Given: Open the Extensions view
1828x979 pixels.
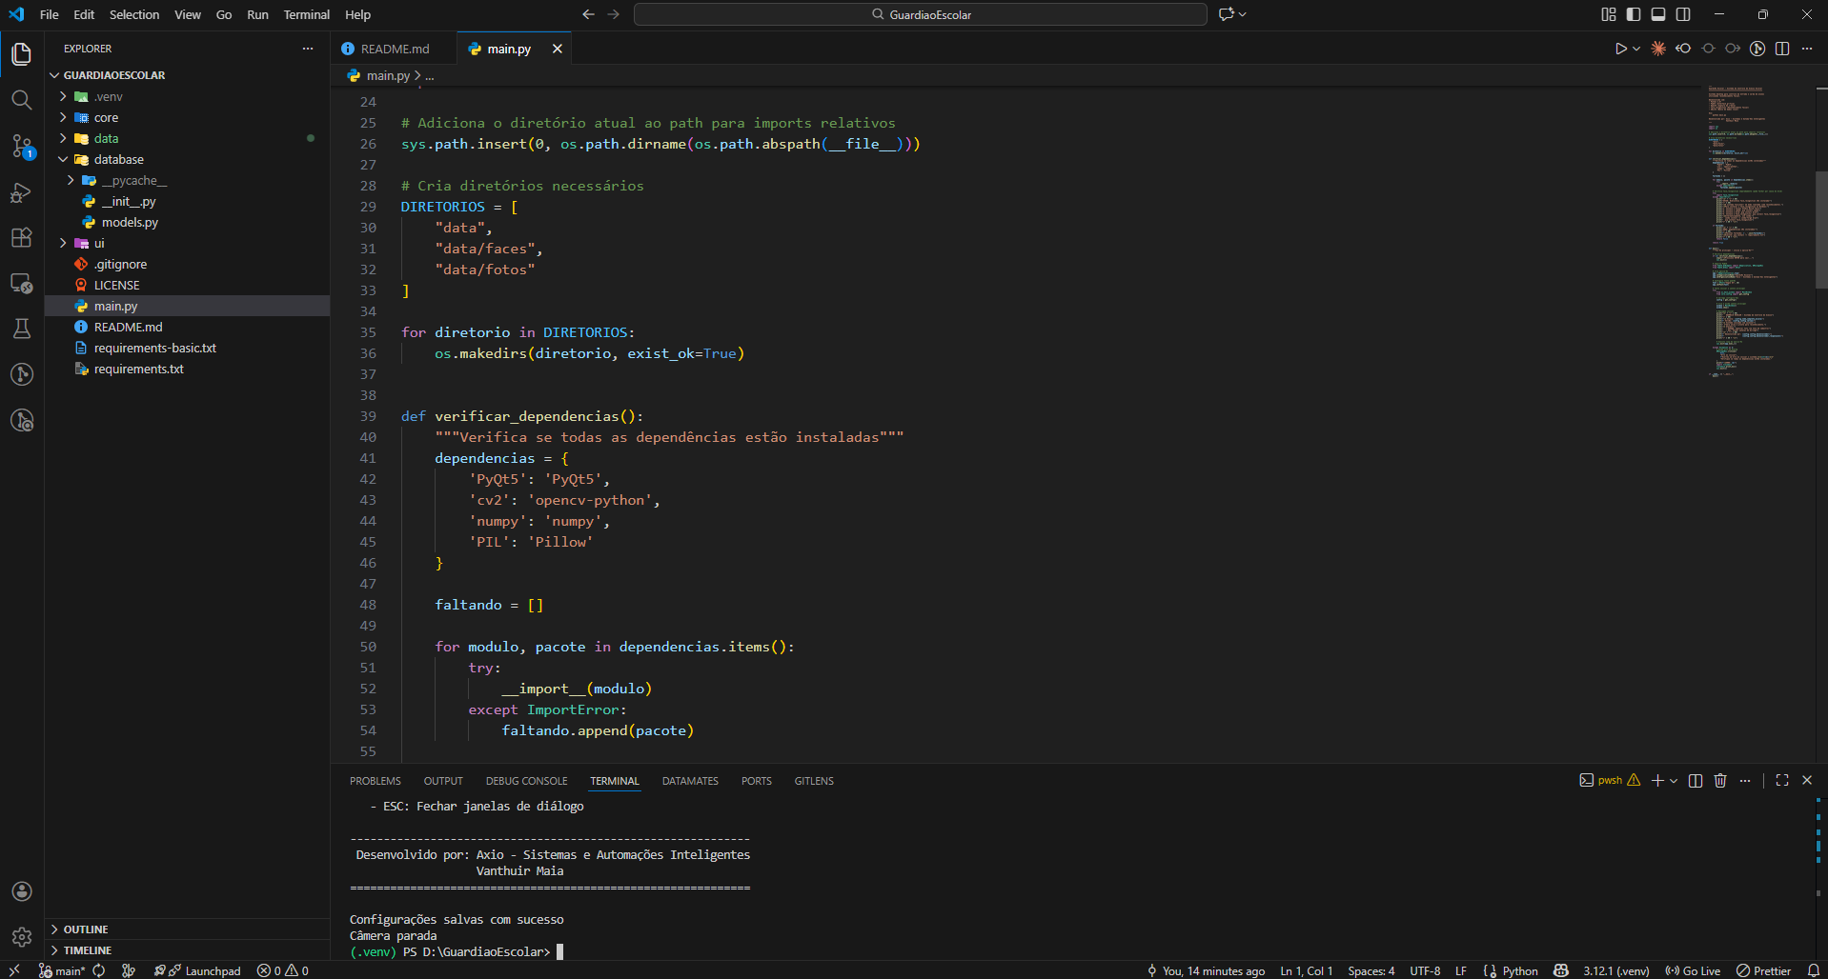Looking at the screenshot, I should point(21,238).
